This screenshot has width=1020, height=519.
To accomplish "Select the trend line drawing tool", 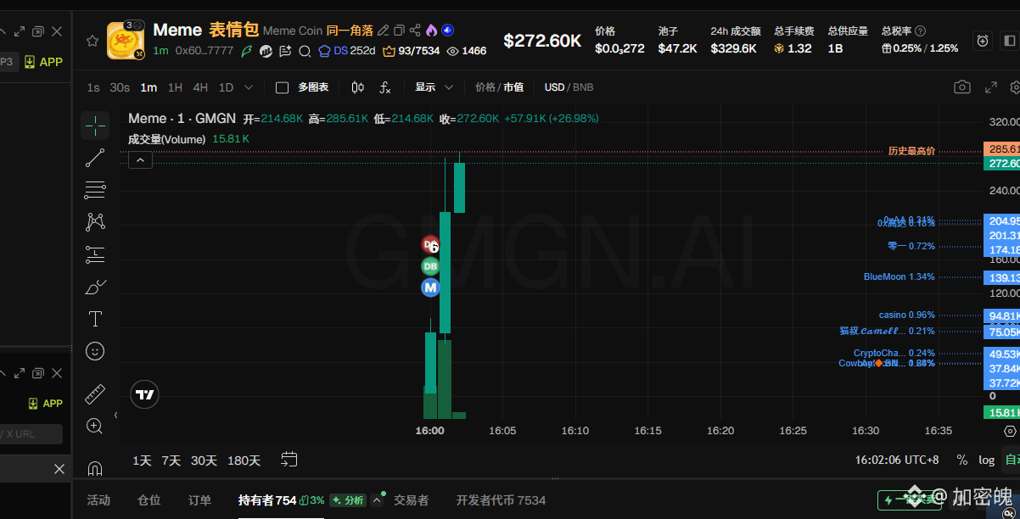I will tap(95, 158).
